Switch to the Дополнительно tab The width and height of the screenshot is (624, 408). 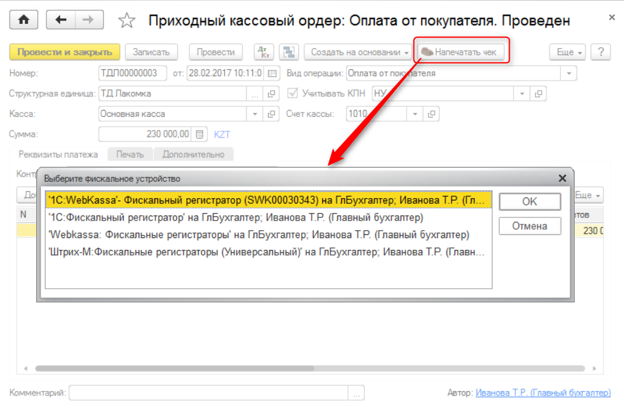coord(193,154)
